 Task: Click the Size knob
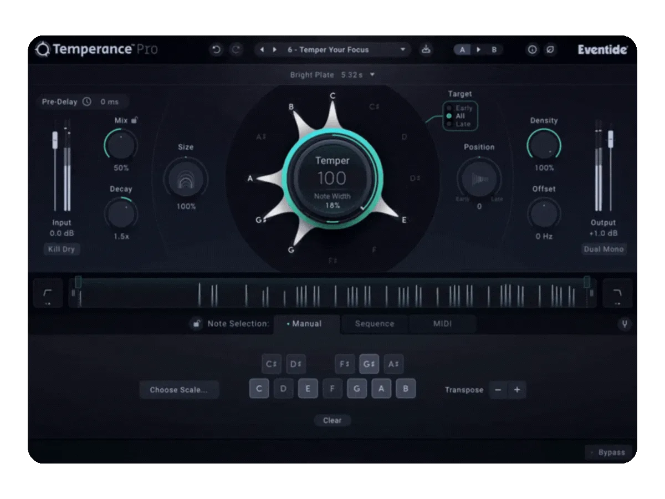click(186, 179)
